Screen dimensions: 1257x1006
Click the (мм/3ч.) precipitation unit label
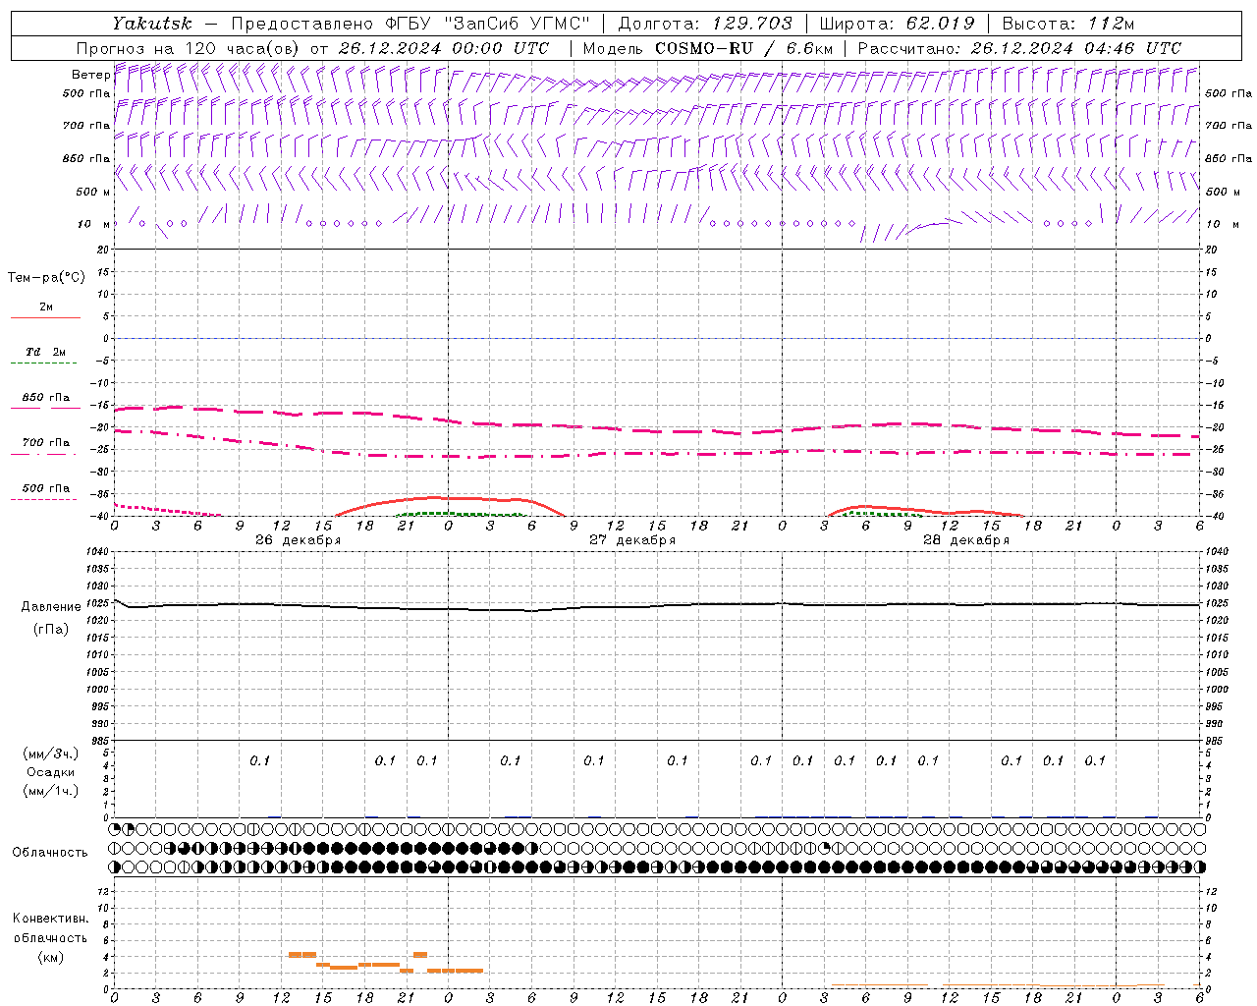(x=51, y=754)
